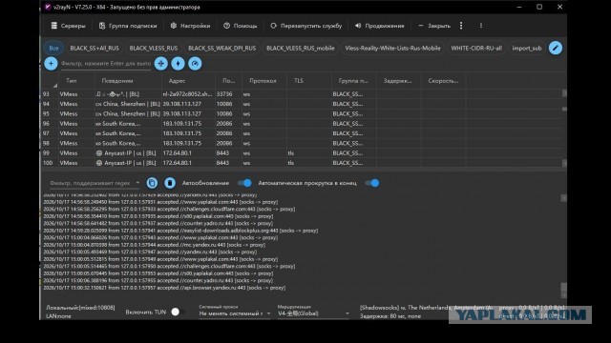Screen dimensions: 611x343
Task: Click the Локальный:[mixed:10808] status text
Action: click(x=80, y=308)
